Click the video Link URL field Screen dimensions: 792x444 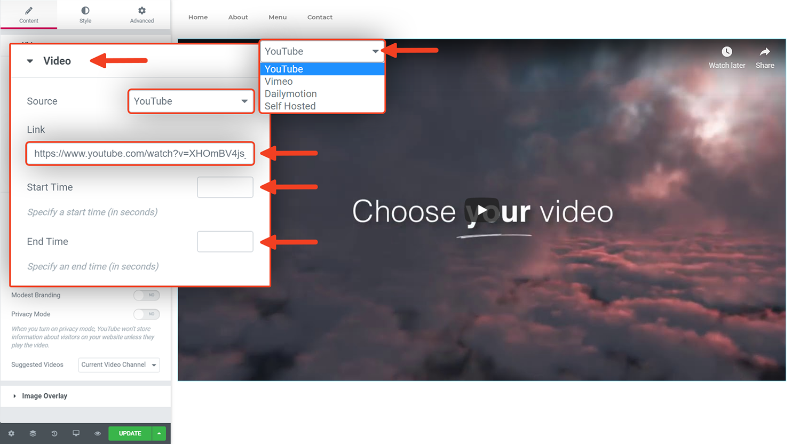click(x=140, y=153)
